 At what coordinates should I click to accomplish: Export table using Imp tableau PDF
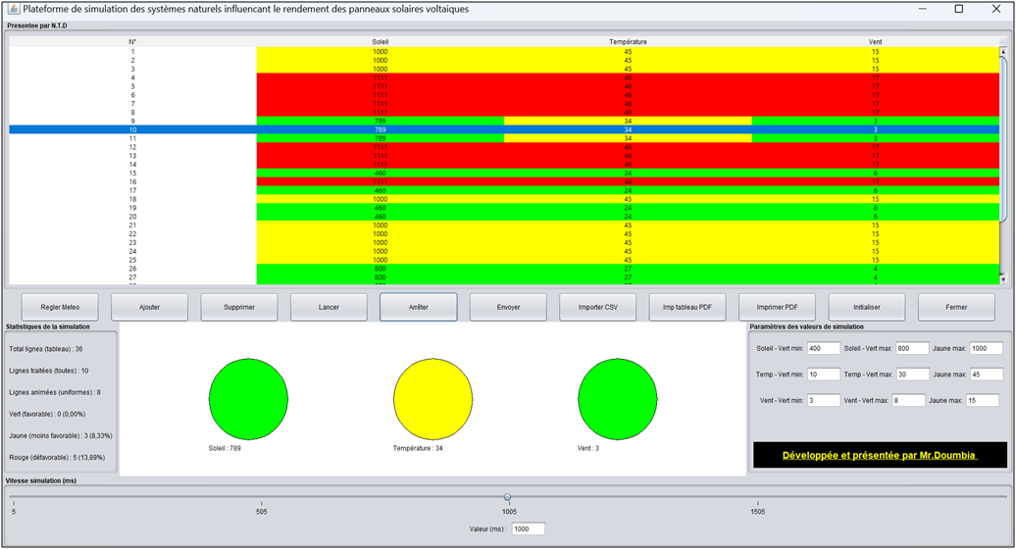point(687,307)
